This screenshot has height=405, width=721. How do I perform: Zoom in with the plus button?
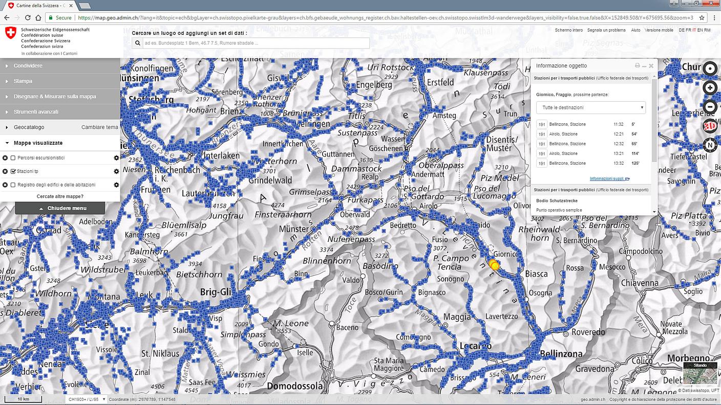710,87
